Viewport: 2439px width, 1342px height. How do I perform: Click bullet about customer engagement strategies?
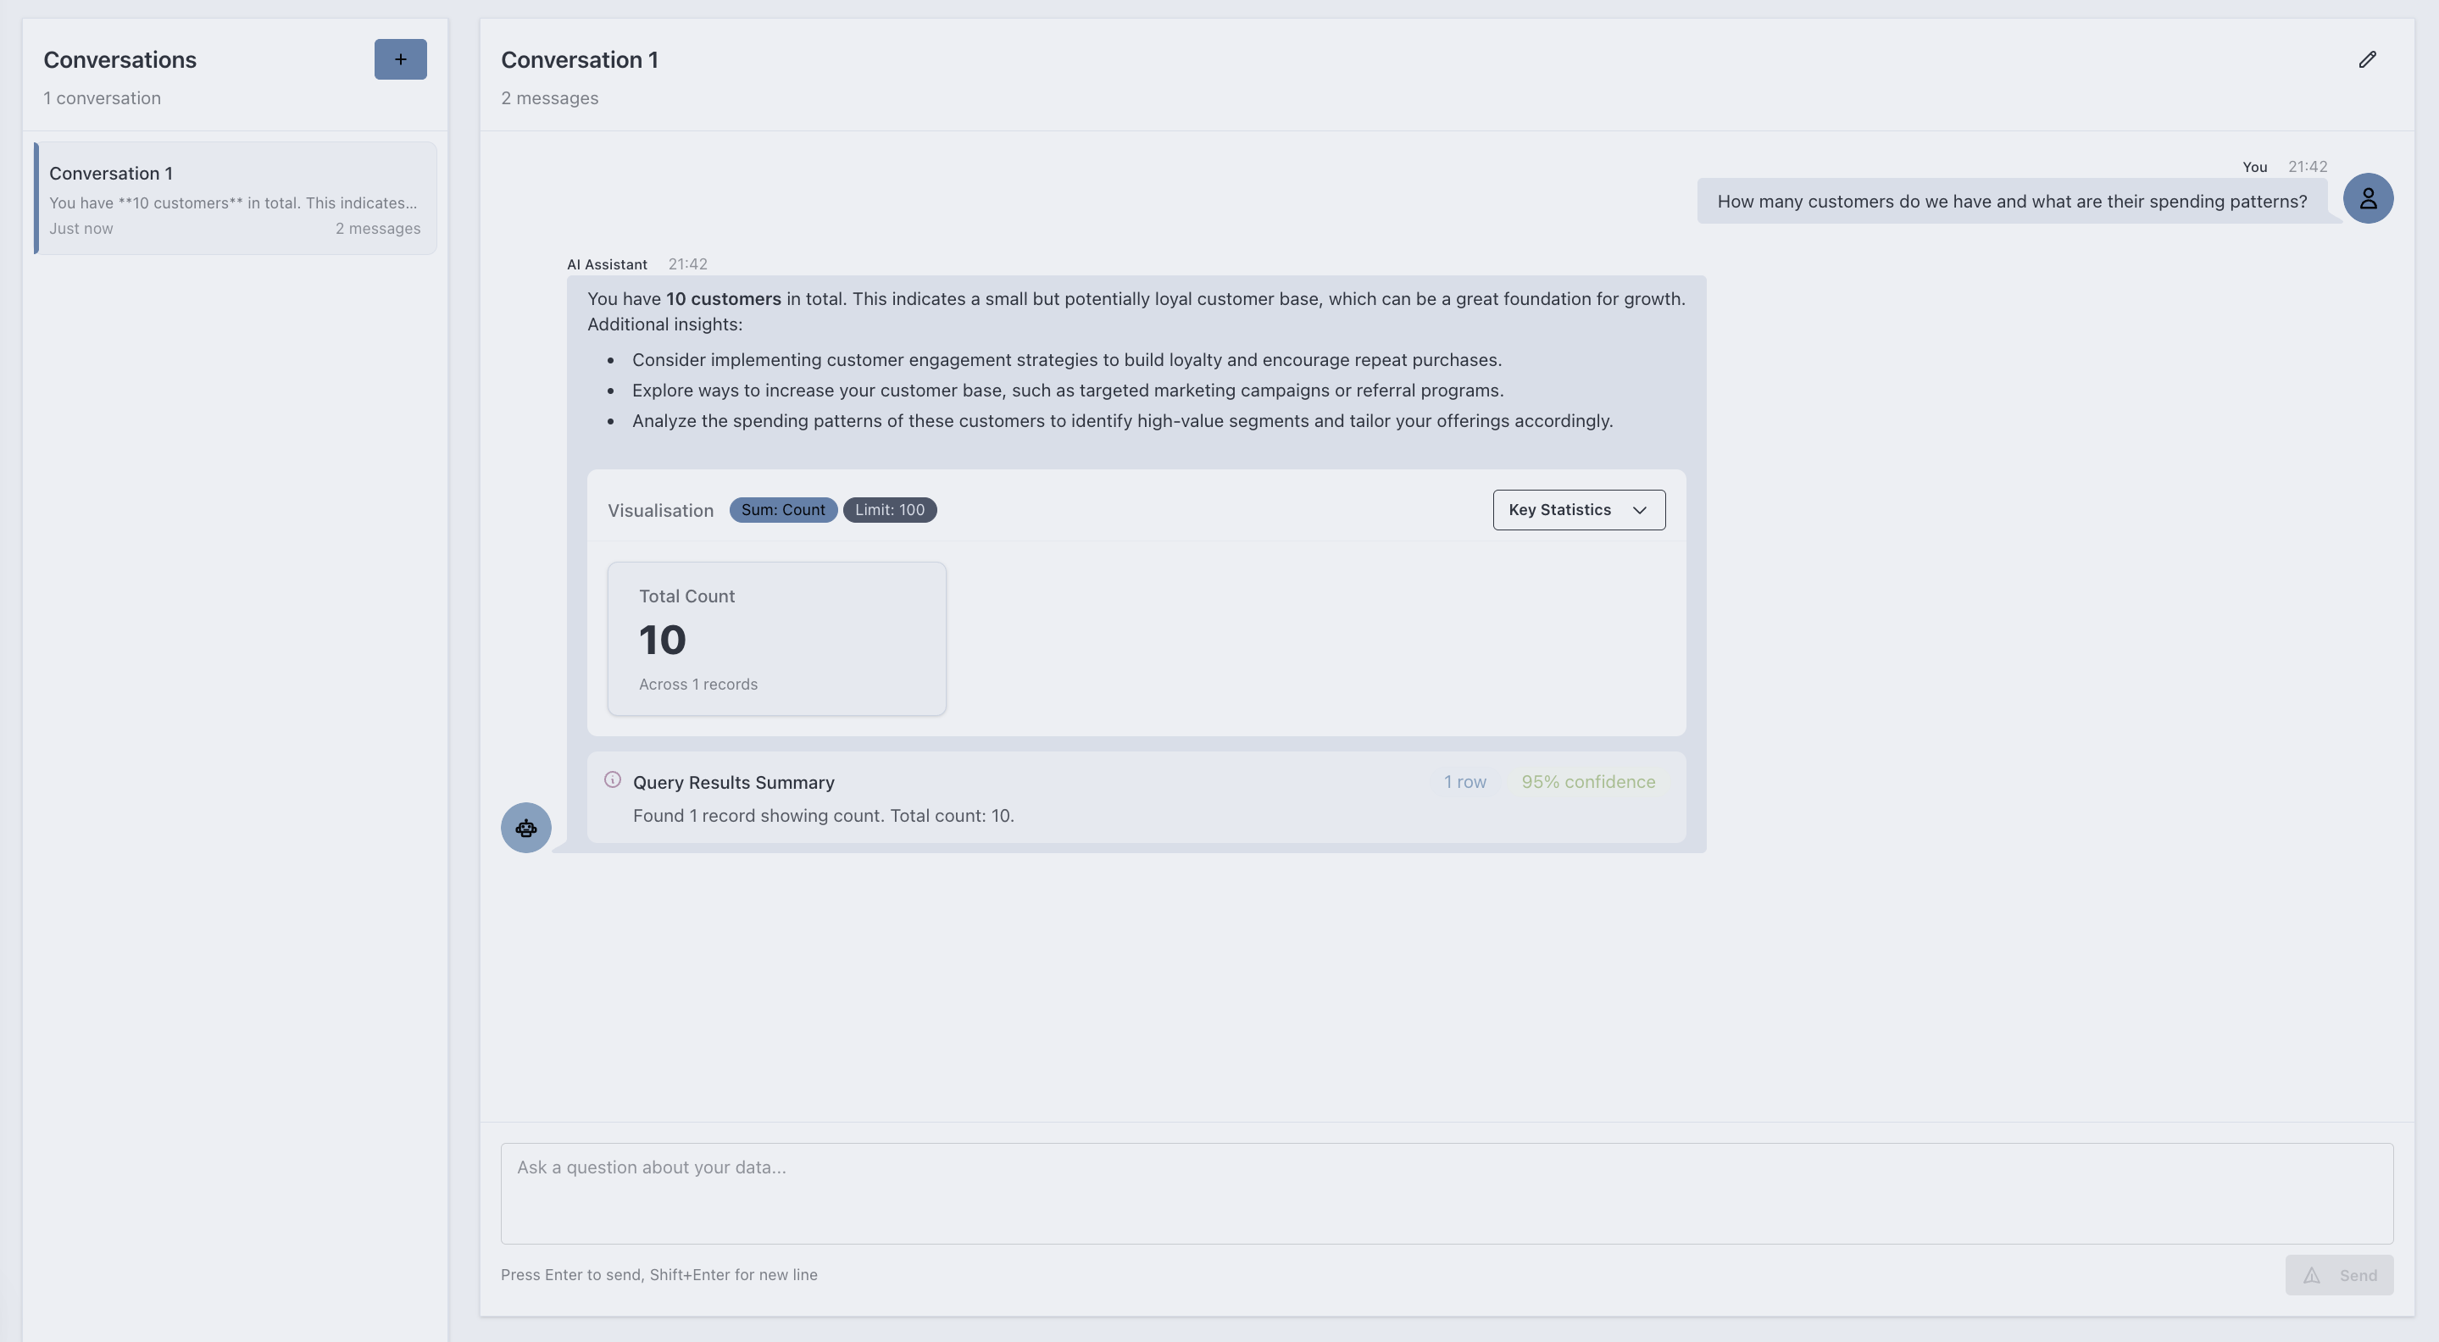(1067, 359)
